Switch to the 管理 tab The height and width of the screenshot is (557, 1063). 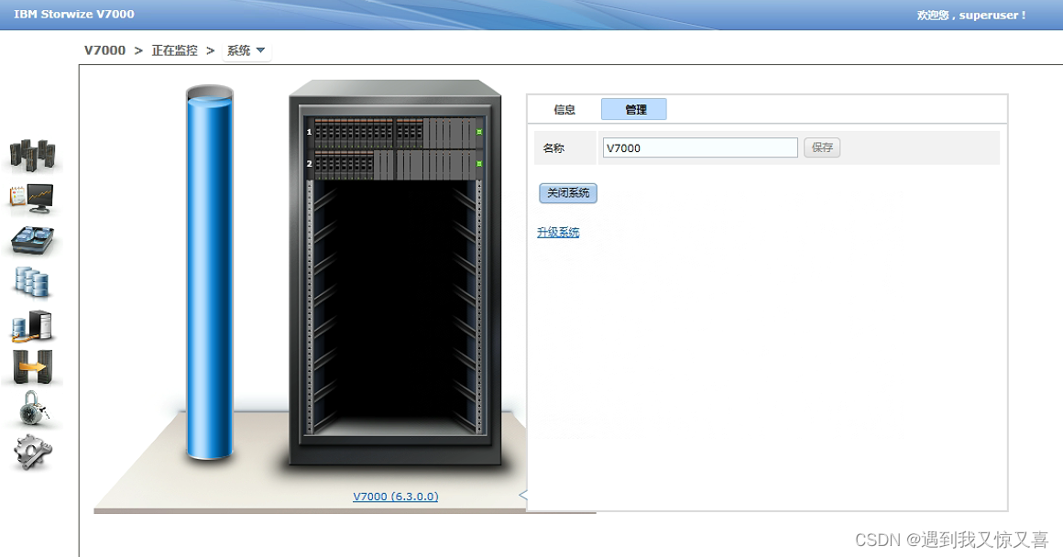(x=633, y=109)
